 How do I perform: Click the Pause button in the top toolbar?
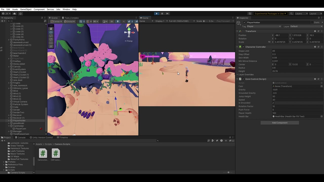click(162, 13)
